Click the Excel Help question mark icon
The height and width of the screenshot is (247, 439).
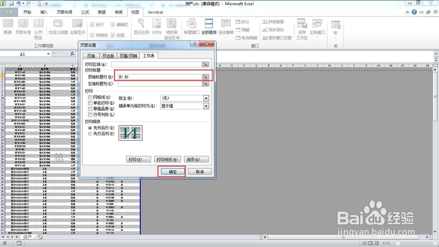coord(414,12)
